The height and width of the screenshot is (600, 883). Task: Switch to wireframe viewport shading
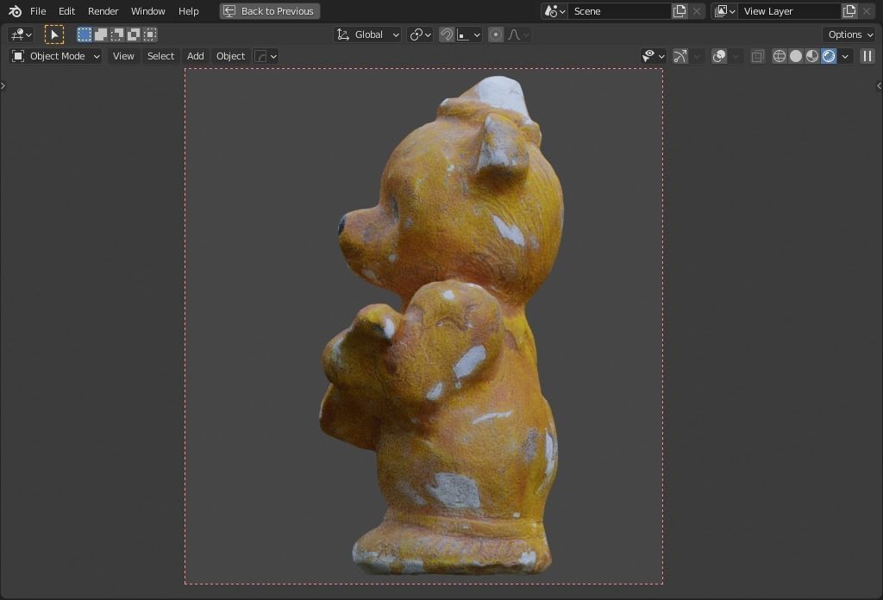tap(780, 56)
